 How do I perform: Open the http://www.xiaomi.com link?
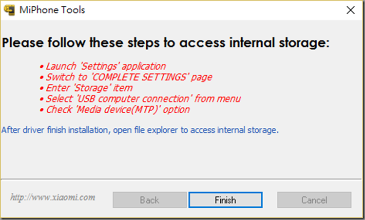[53, 198]
